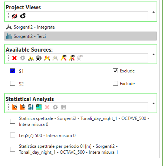Click the linked circles icon in Project Views

23,16
